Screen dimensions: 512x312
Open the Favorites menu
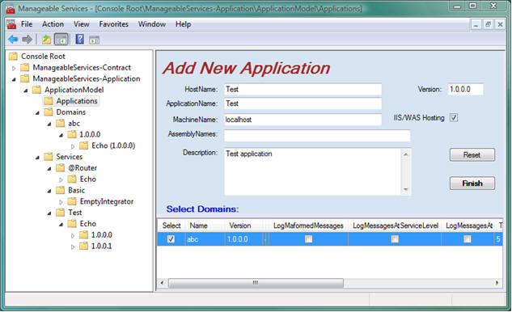113,24
